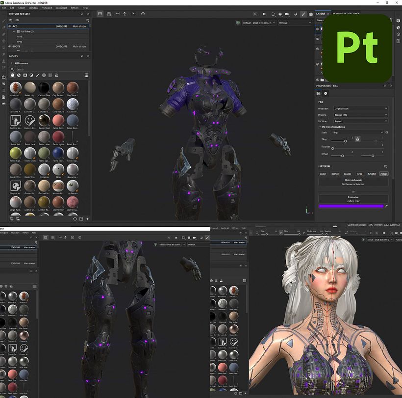Filter assets by Brushes icon

38,75
